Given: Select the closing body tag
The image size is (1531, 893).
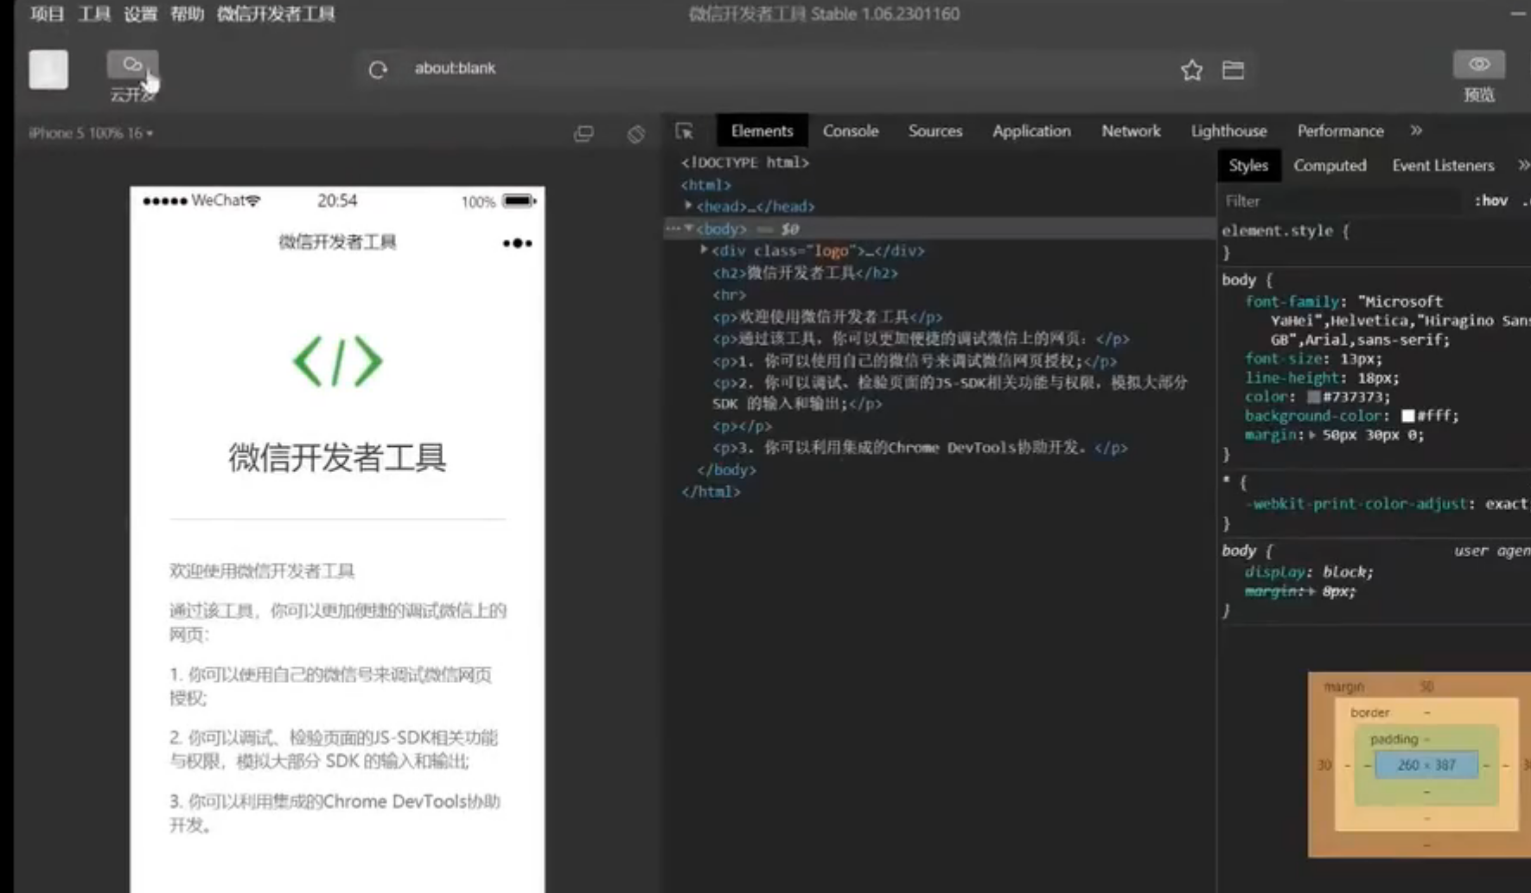Looking at the screenshot, I should tap(726, 469).
